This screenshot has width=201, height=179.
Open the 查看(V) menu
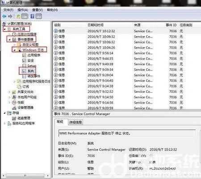38,10
